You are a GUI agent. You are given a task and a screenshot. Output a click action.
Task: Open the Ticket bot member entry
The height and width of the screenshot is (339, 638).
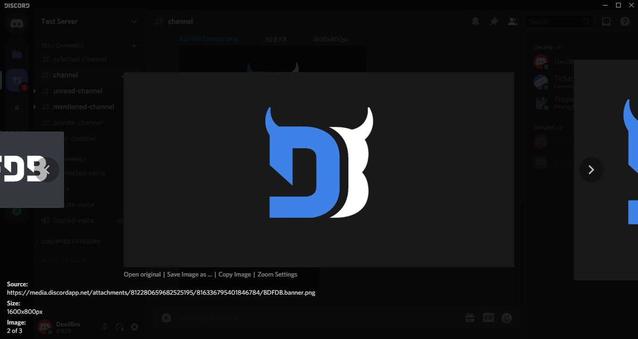pyautogui.click(x=553, y=82)
